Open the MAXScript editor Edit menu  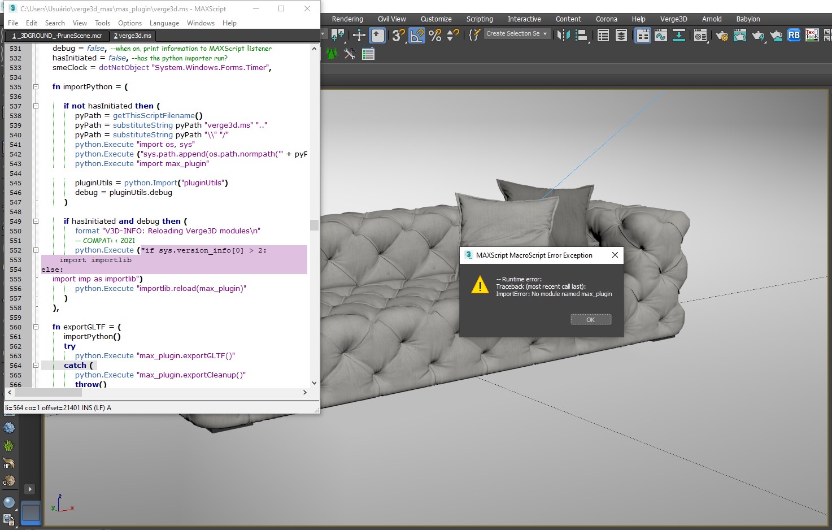pos(32,23)
